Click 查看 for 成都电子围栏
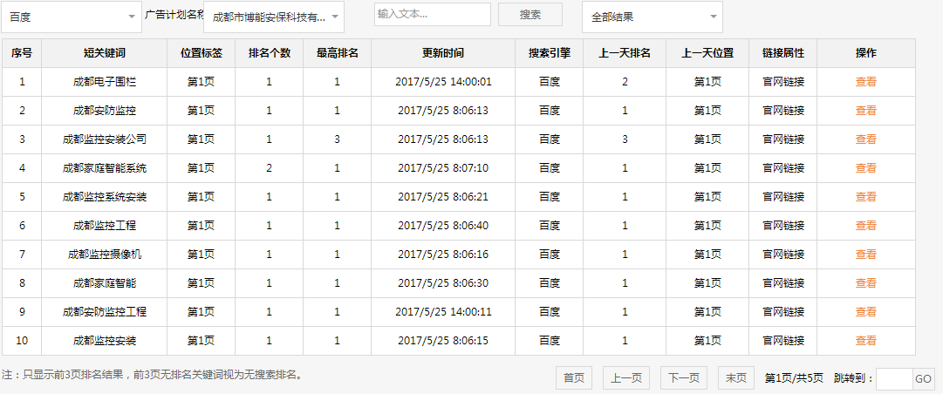The width and height of the screenshot is (943, 394). 865,82
